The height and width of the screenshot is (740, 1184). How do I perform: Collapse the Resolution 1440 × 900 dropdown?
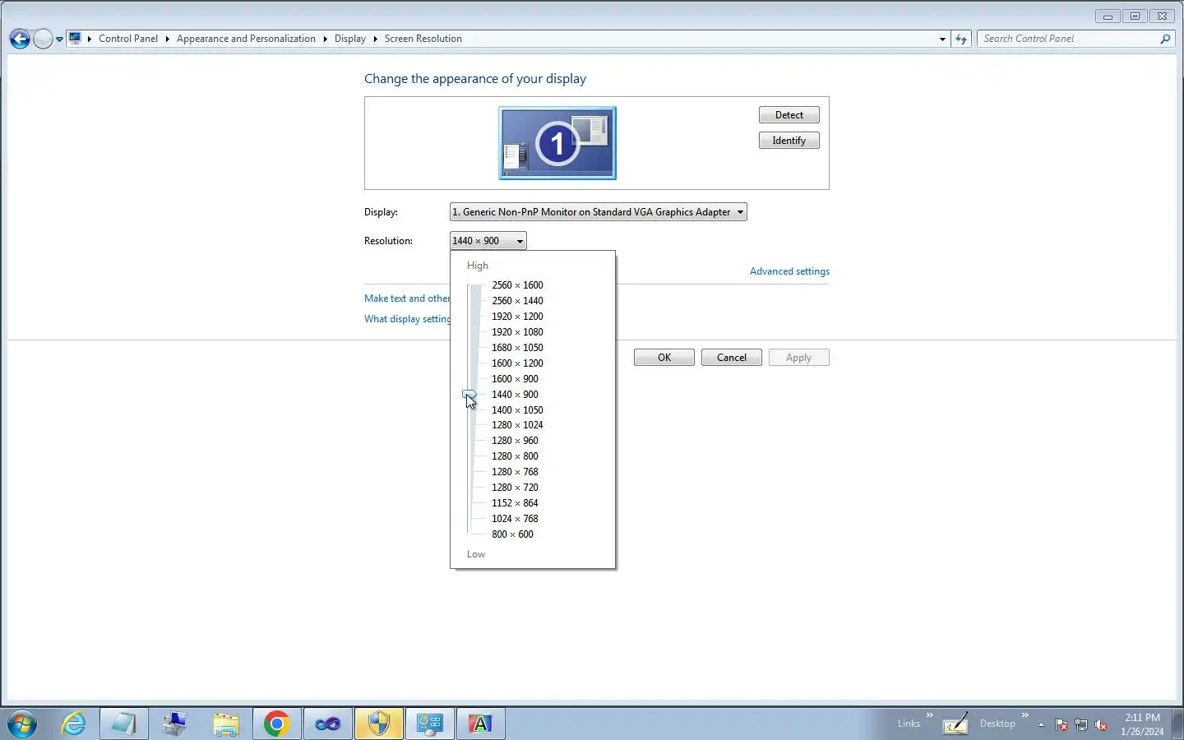click(488, 241)
